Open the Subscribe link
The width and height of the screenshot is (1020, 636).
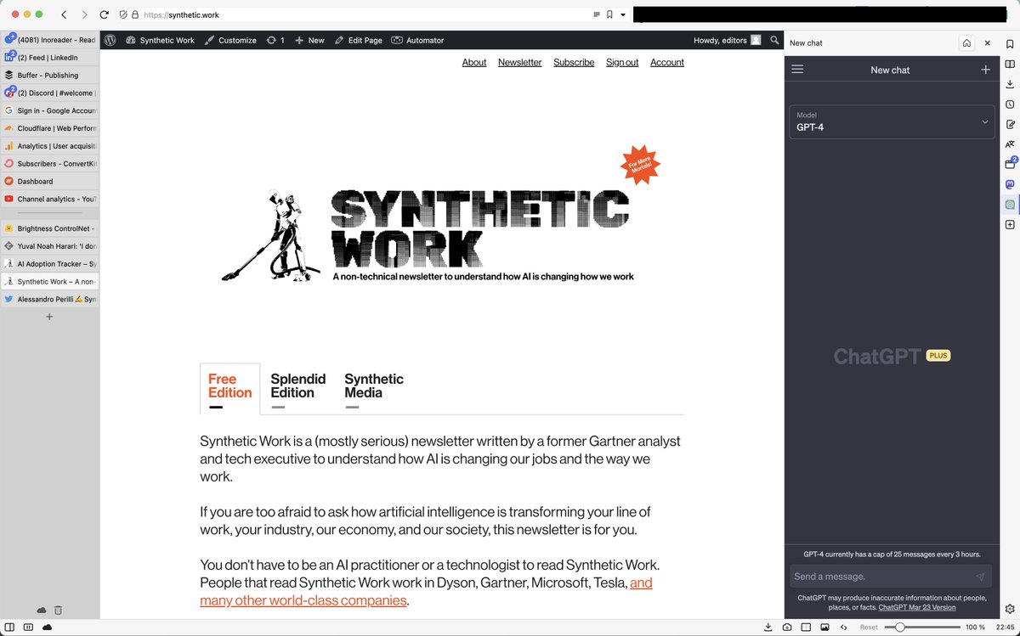tap(574, 62)
